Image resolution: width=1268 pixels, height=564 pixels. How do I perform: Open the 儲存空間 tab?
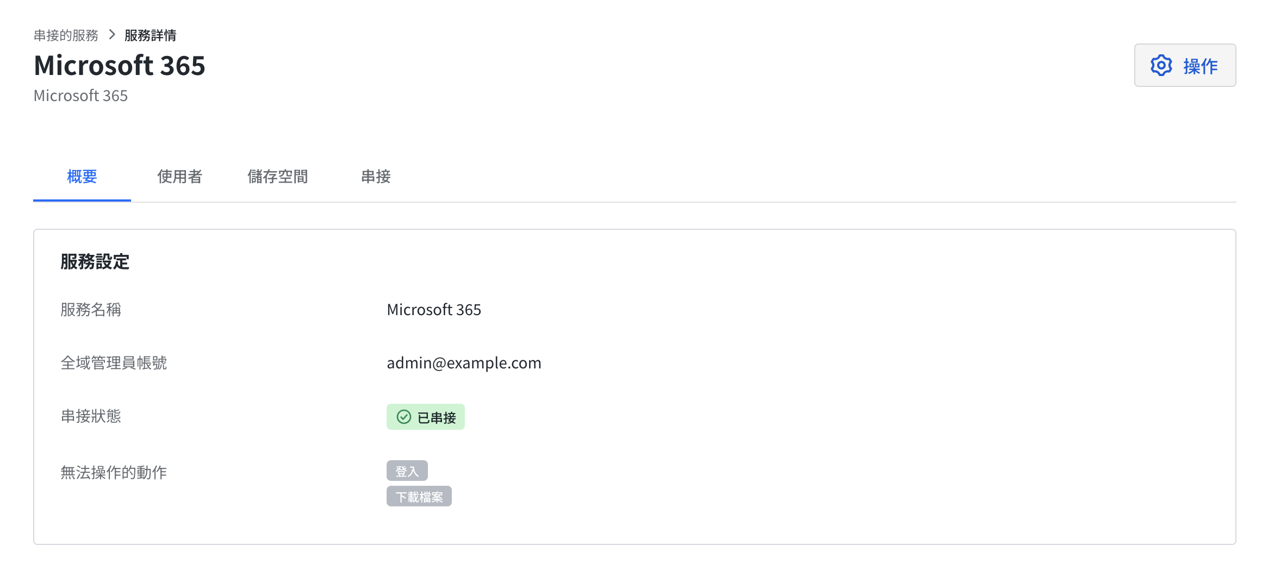[278, 177]
